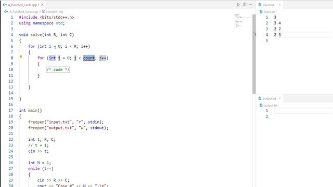Click 'int t, R, C;' declaration
This screenshot has width=333, height=187.
tap(42, 139)
